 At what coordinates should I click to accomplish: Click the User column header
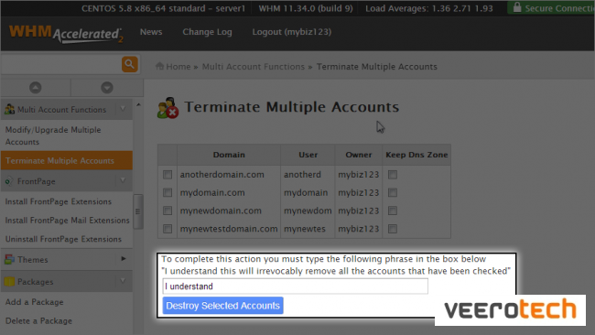(x=308, y=155)
